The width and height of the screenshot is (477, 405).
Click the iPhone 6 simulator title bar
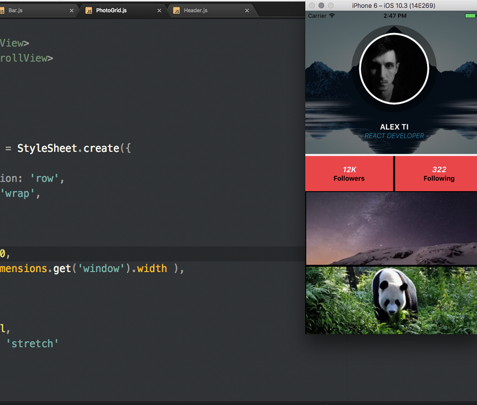(393, 5)
